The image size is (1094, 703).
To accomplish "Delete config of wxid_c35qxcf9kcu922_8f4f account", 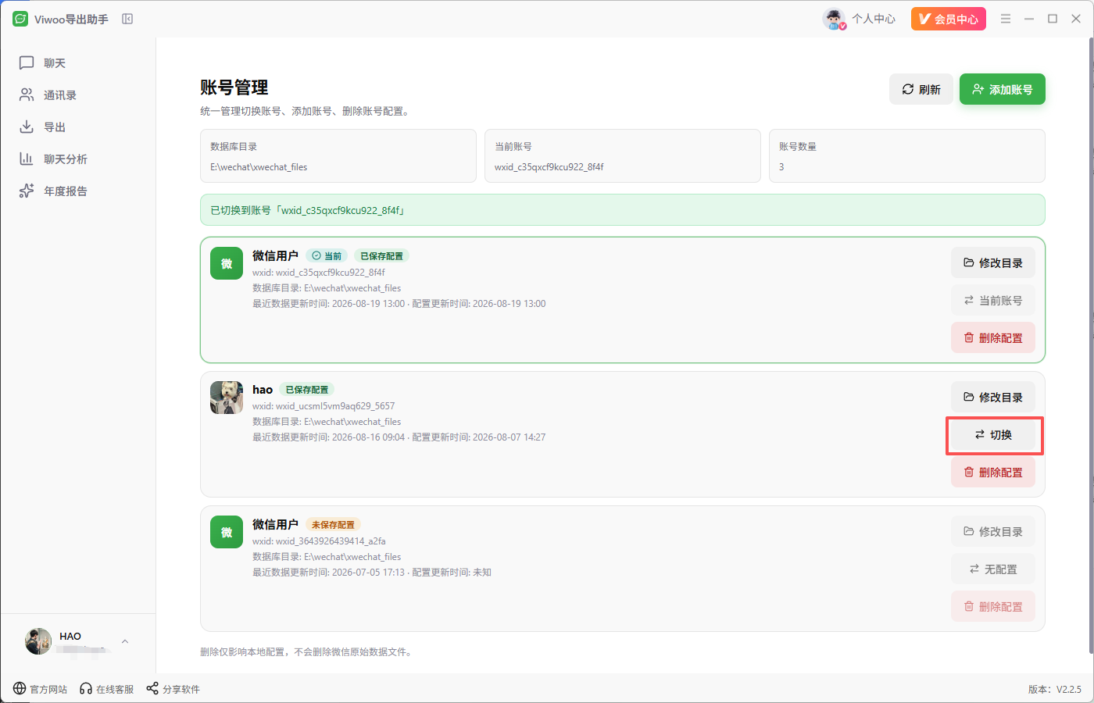I will [x=993, y=337].
